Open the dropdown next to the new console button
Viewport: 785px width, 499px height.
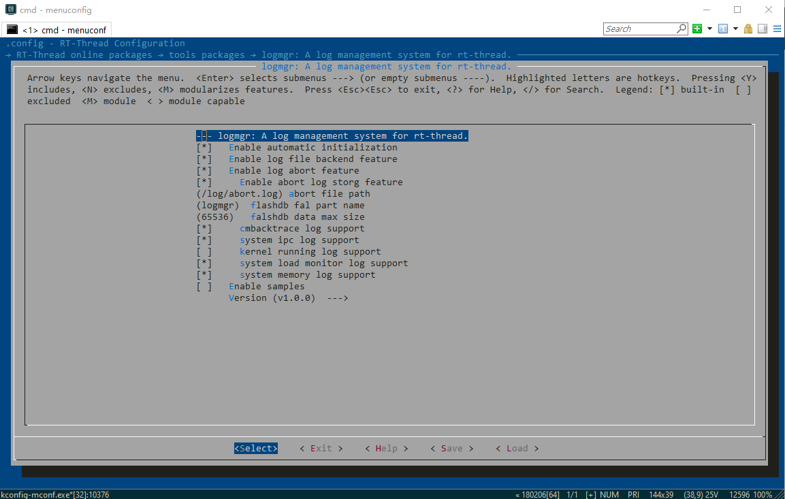tap(708, 29)
